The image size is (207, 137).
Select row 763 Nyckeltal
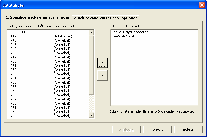pyautogui.click(x=48, y=116)
